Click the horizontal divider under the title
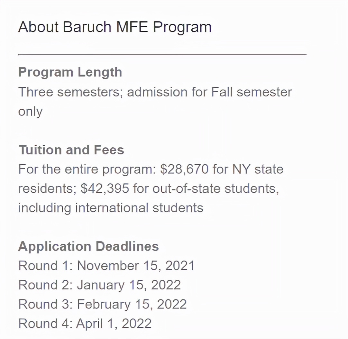Viewport: 348px width, 339px height. point(162,55)
